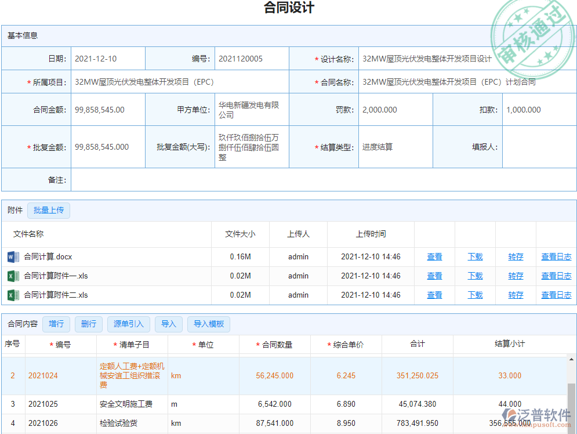Click 源单引入 in 合同内容 toolbar

128,324
